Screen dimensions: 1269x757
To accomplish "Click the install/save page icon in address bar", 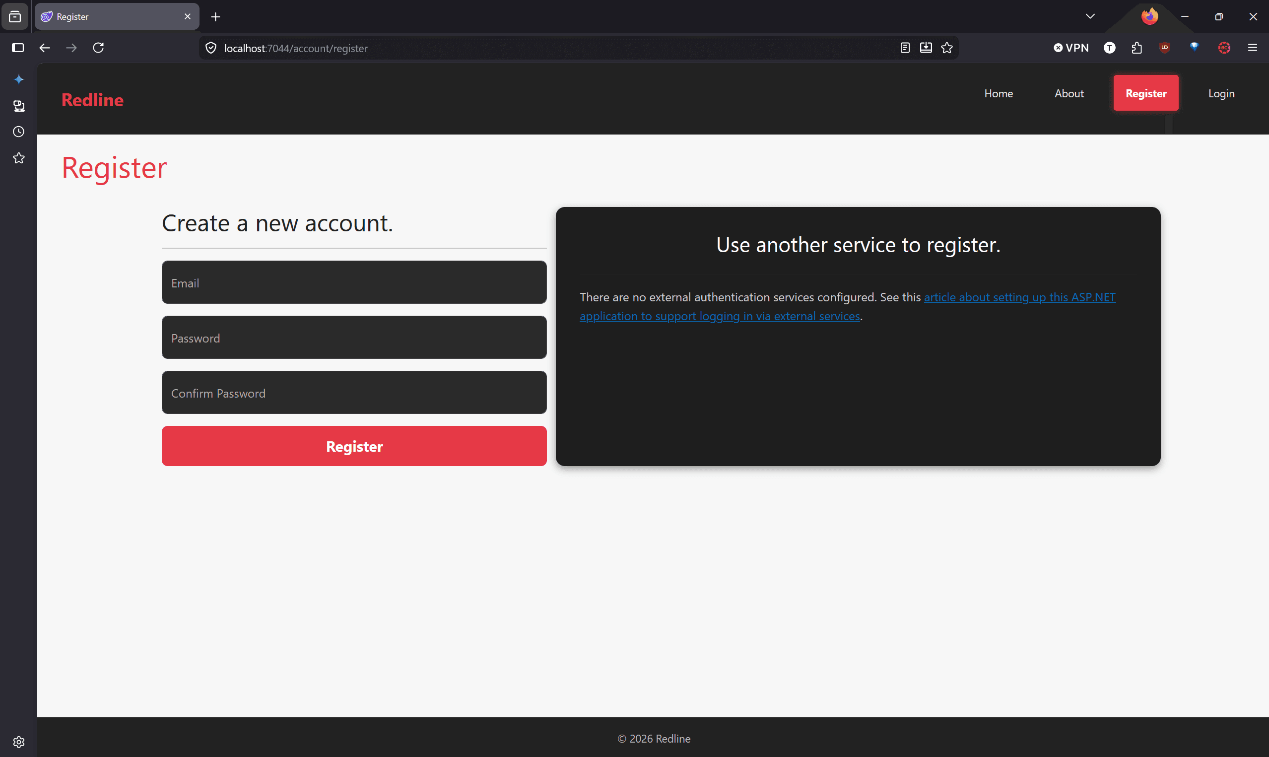I will coord(926,48).
